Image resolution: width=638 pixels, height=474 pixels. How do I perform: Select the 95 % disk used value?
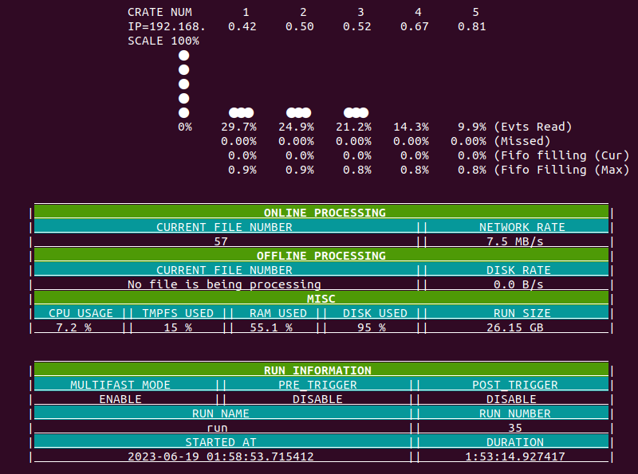click(x=371, y=327)
